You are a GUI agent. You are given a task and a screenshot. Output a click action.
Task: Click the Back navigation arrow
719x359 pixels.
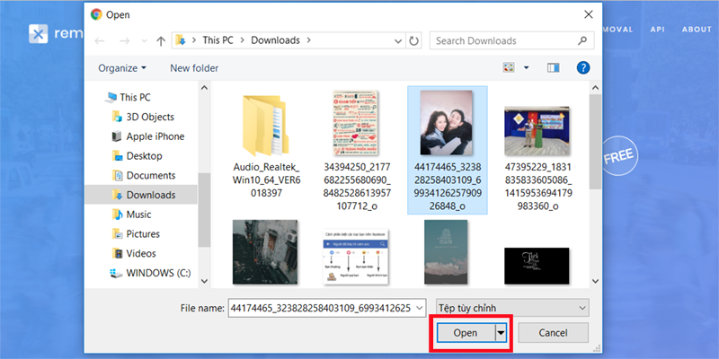[100, 40]
